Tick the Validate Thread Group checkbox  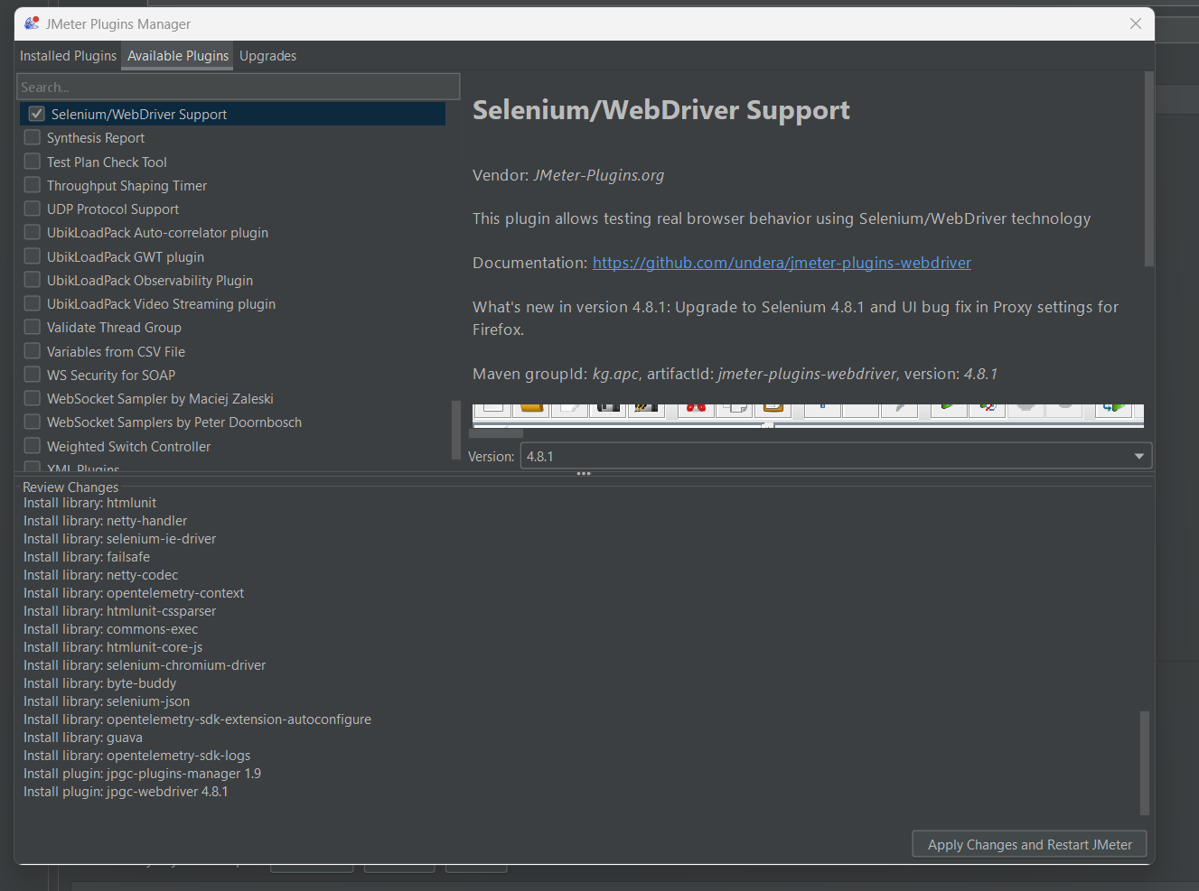pyautogui.click(x=33, y=327)
